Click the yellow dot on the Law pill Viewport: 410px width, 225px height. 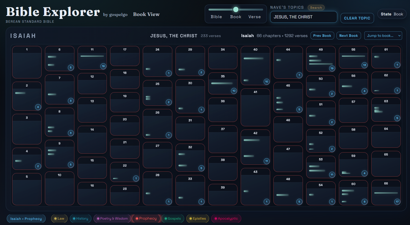point(55,218)
